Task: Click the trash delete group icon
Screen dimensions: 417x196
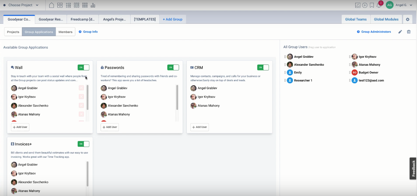Action: click(409, 32)
